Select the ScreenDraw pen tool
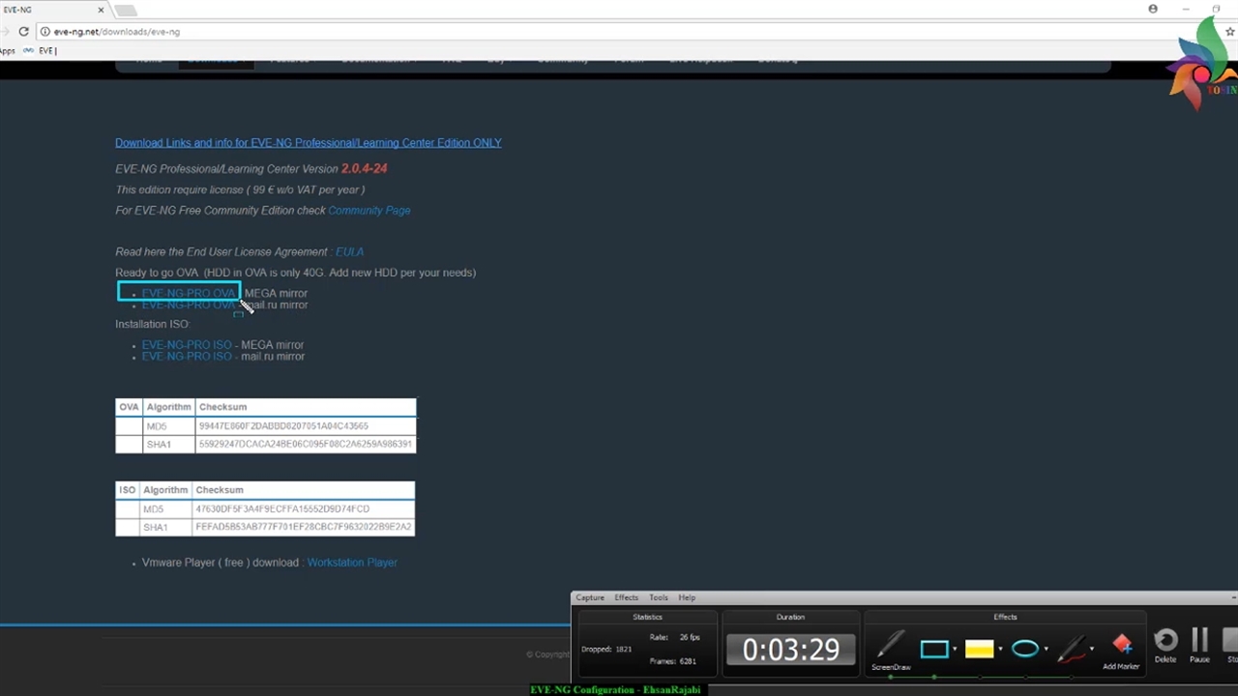The height and width of the screenshot is (696, 1238). coord(890,647)
